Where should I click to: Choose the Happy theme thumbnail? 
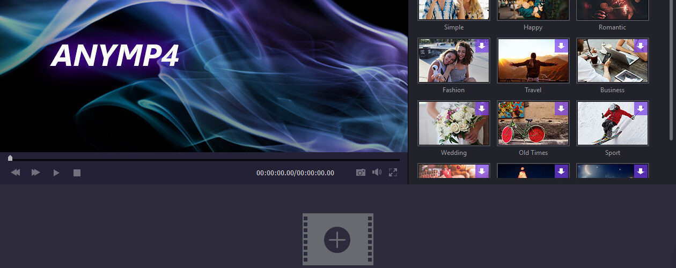[533, 10]
